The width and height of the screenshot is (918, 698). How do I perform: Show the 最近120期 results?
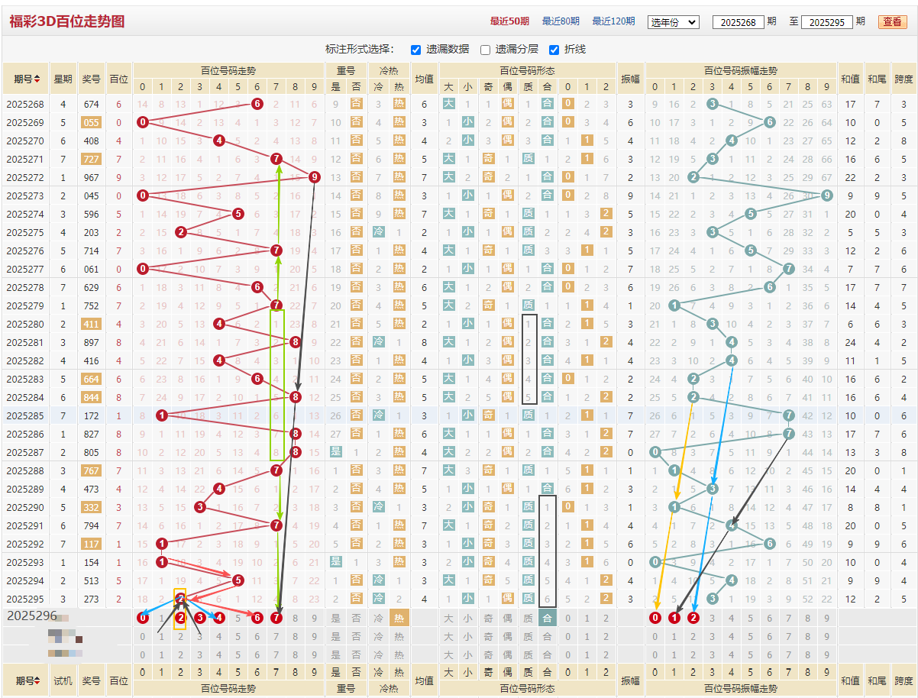point(613,21)
